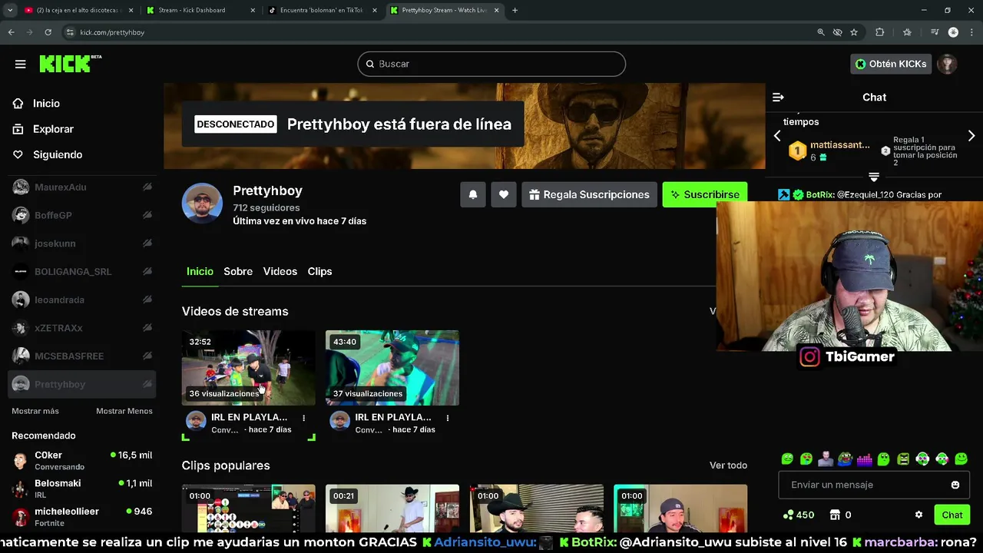Open leoandrada channel in following list

point(82,300)
